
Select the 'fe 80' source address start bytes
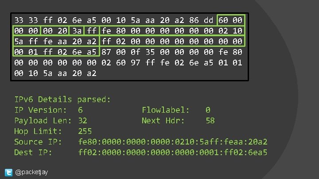coord(114,30)
